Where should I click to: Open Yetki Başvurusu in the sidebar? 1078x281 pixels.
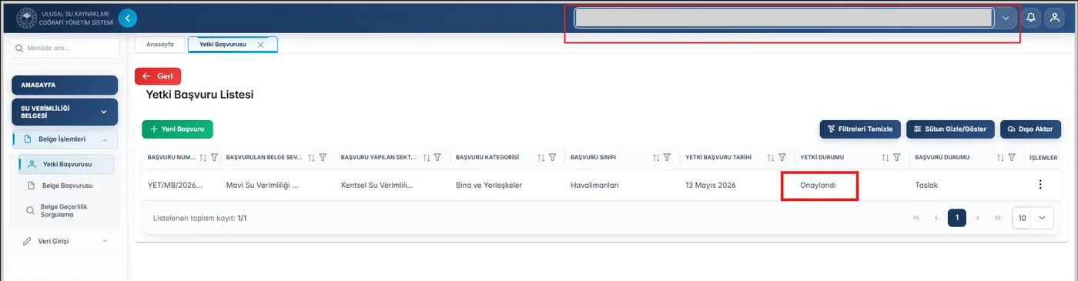(66, 164)
